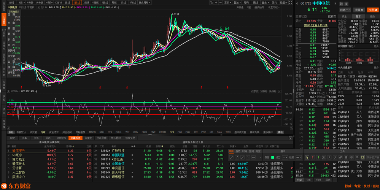Expand the 自选 watchlist dropdown
The width and height of the screenshot is (380, 190).
tap(345, 10)
